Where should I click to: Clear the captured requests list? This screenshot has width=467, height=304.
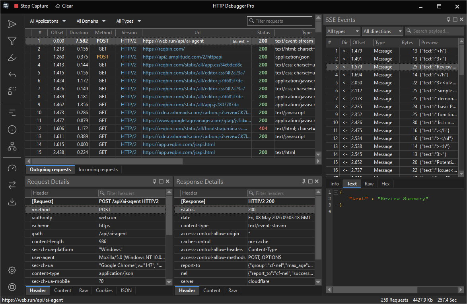coord(64,6)
